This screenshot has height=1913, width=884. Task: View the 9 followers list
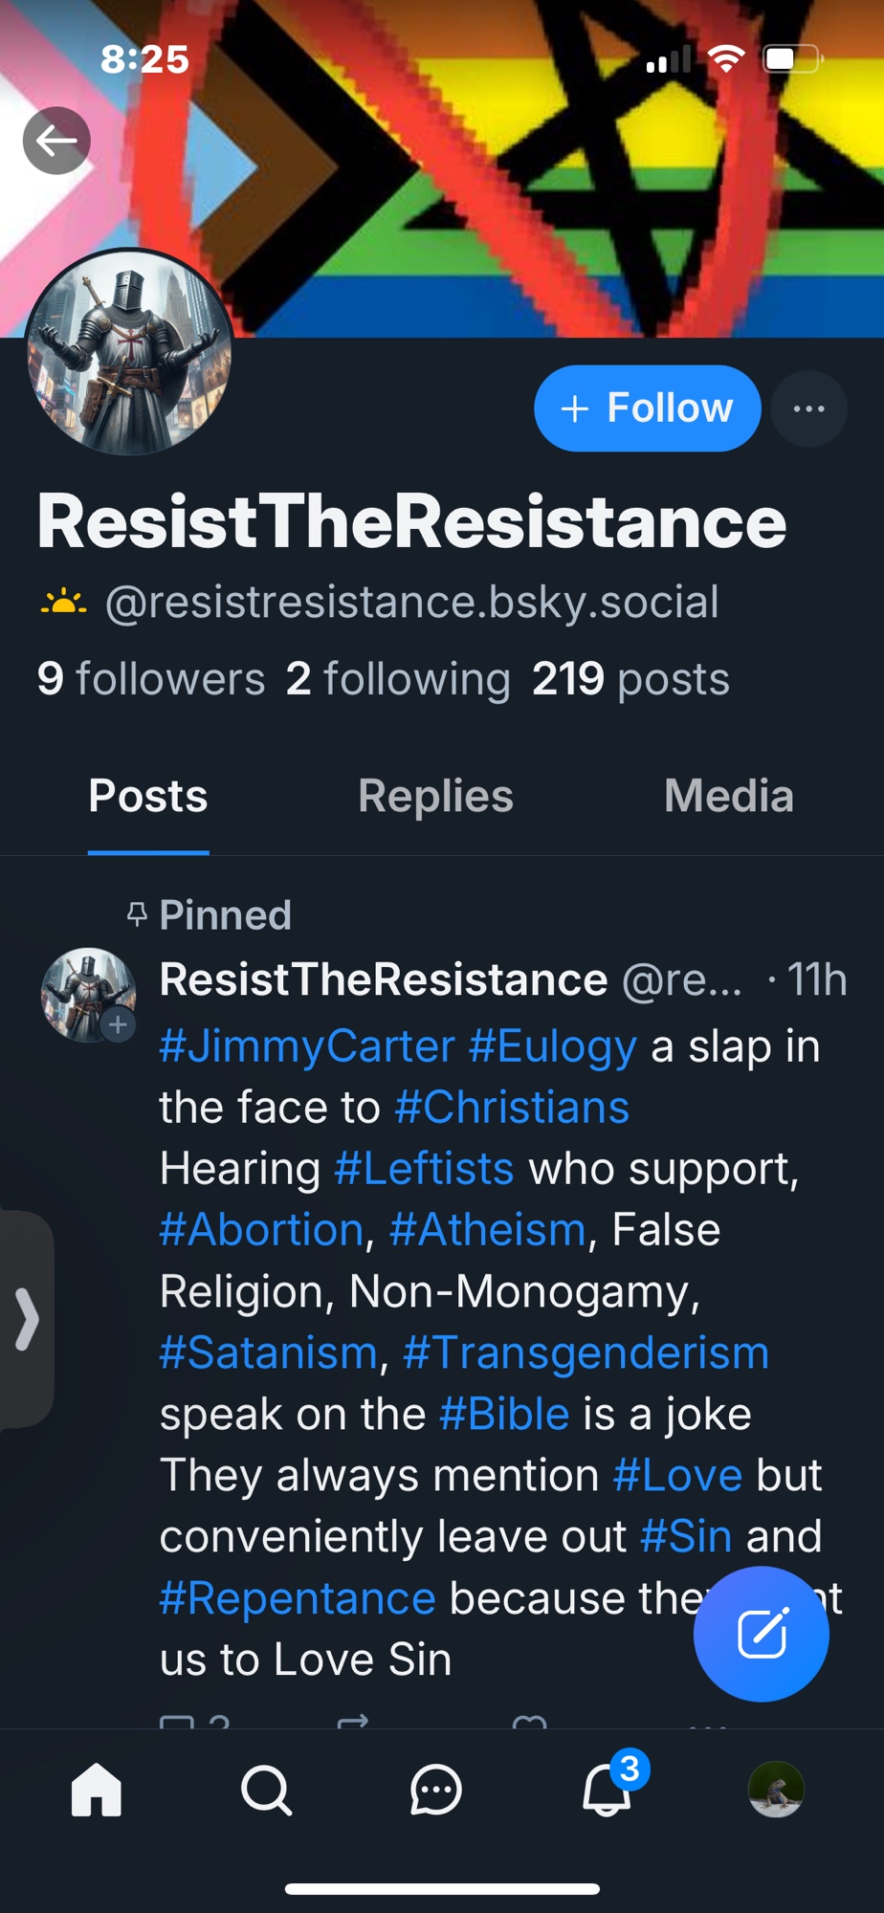point(151,679)
